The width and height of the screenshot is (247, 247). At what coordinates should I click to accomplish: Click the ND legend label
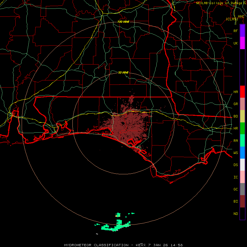point(235,214)
